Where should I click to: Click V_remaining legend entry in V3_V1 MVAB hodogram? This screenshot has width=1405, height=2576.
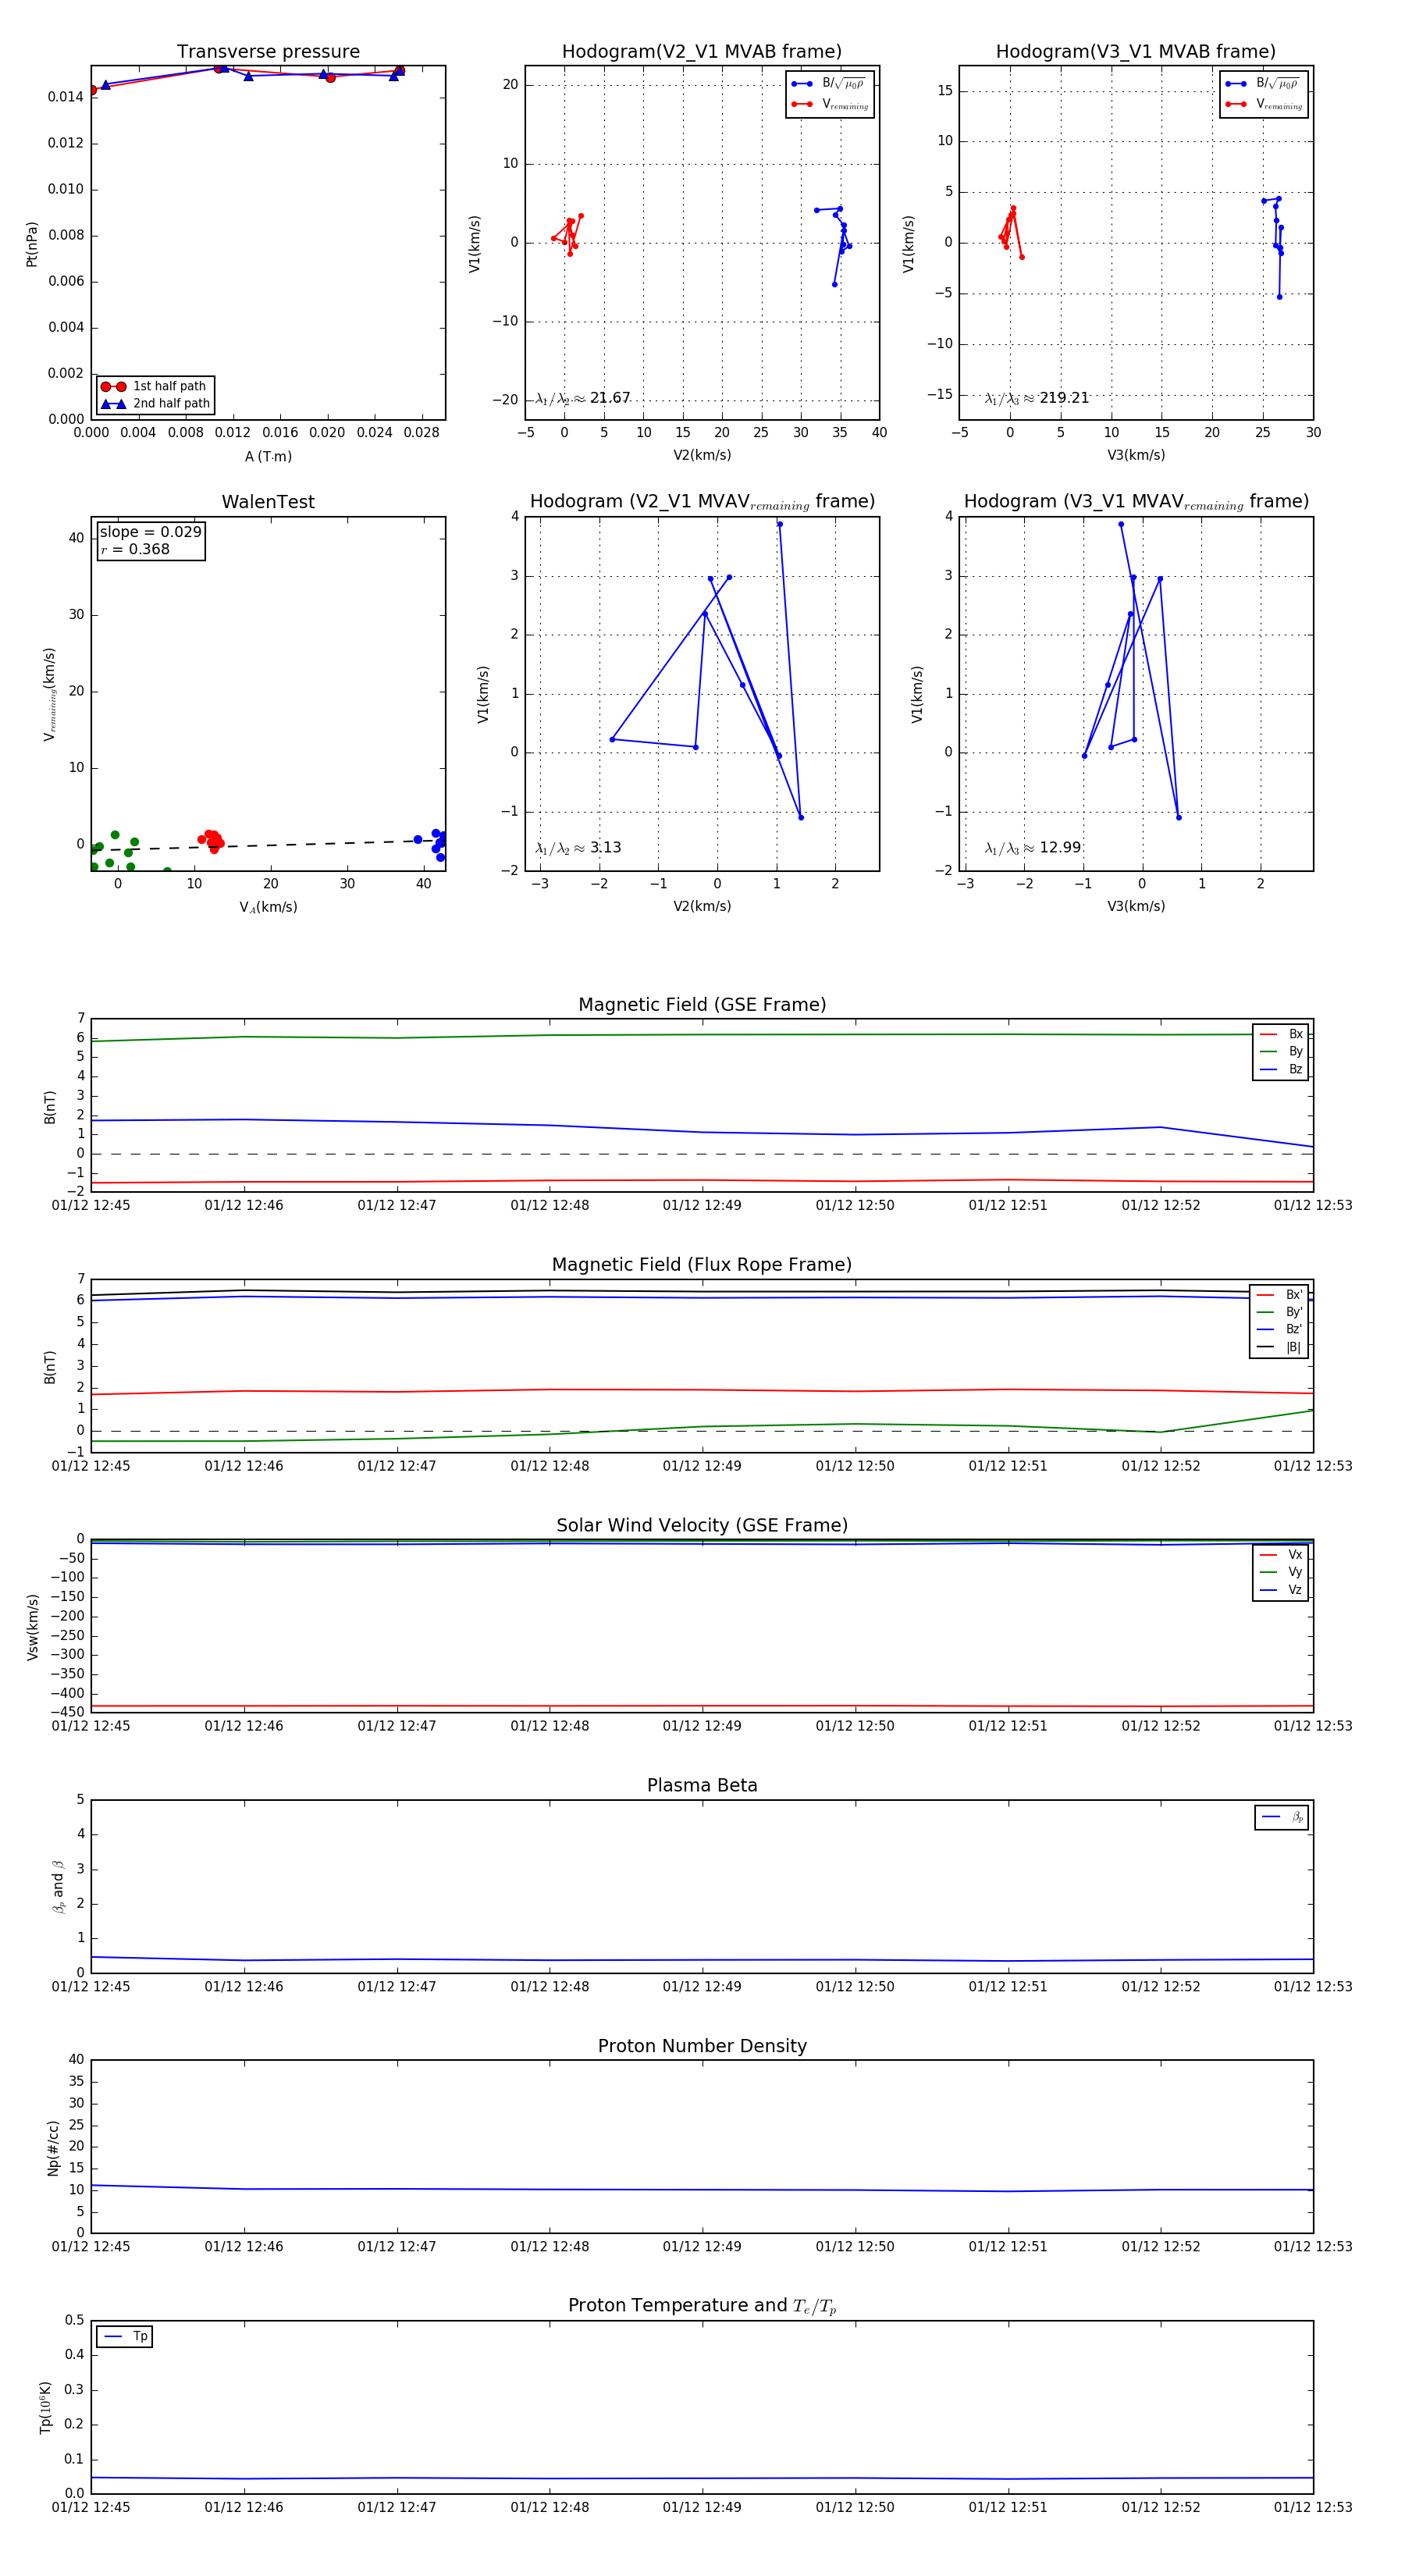click(x=1264, y=104)
